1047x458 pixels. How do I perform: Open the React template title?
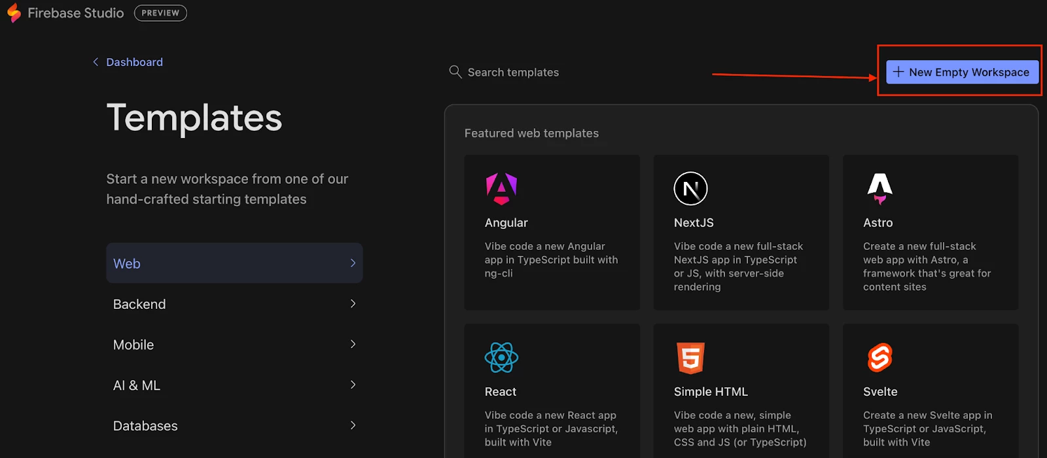[x=501, y=391]
